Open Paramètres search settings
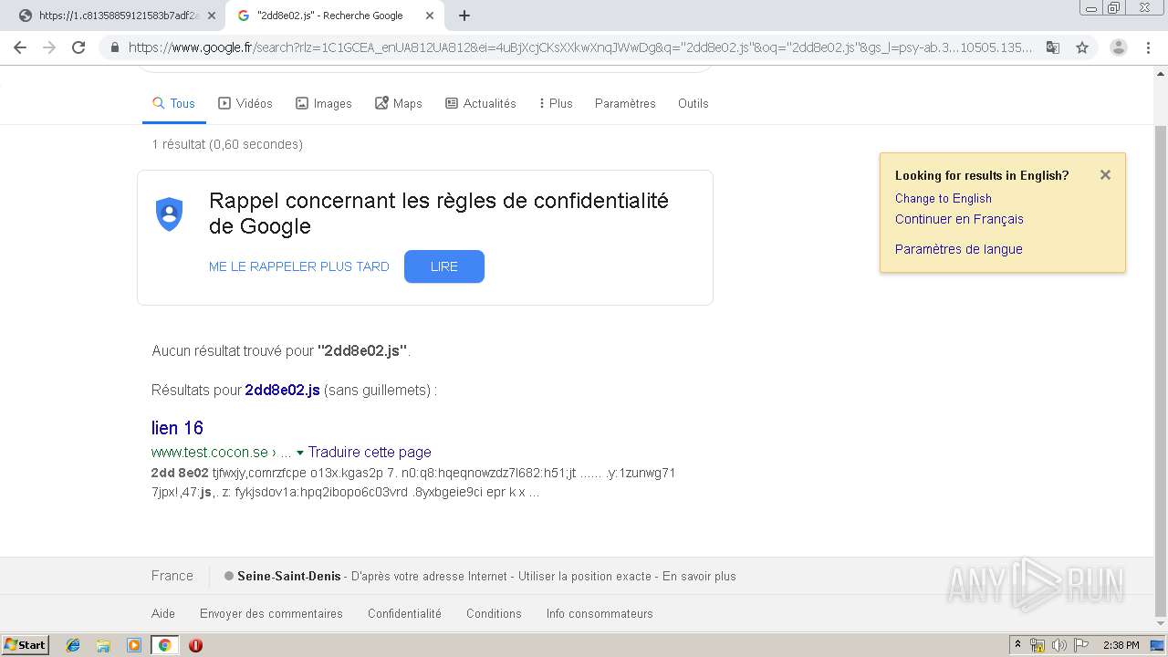The height and width of the screenshot is (657, 1168). (x=625, y=103)
